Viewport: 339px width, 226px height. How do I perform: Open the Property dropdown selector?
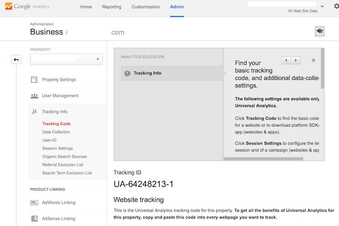pyautogui.click(x=66, y=59)
